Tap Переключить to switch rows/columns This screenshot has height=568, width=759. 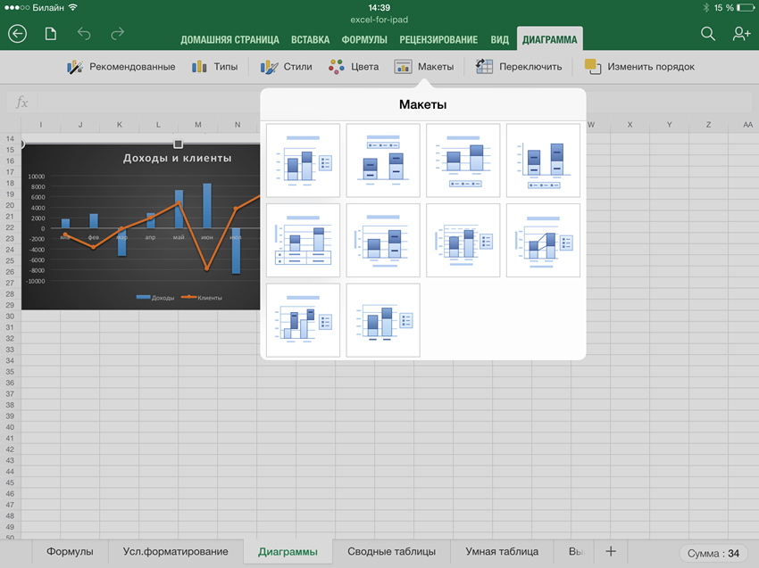(519, 67)
